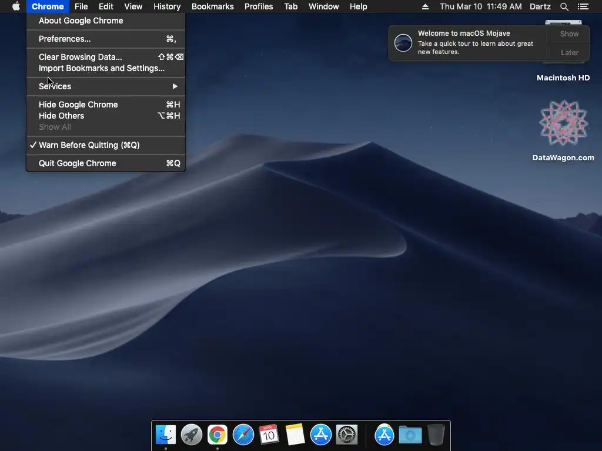Click Show on the Mojave notification

pos(569,33)
